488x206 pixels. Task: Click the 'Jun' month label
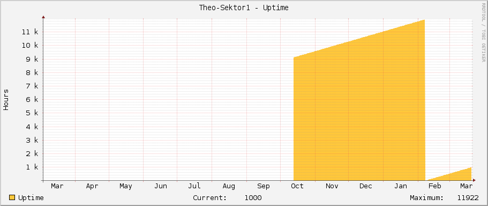pos(161,186)
